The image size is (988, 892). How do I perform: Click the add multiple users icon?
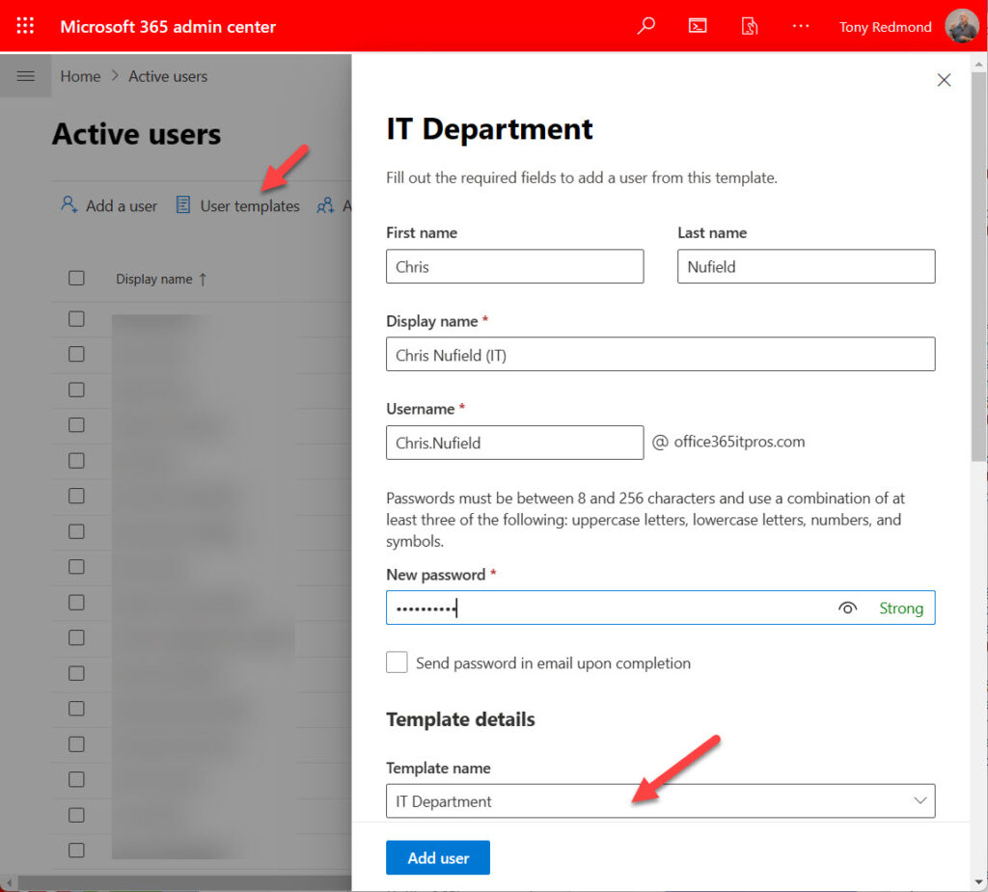pyautogui.click(x=325, y=205)
